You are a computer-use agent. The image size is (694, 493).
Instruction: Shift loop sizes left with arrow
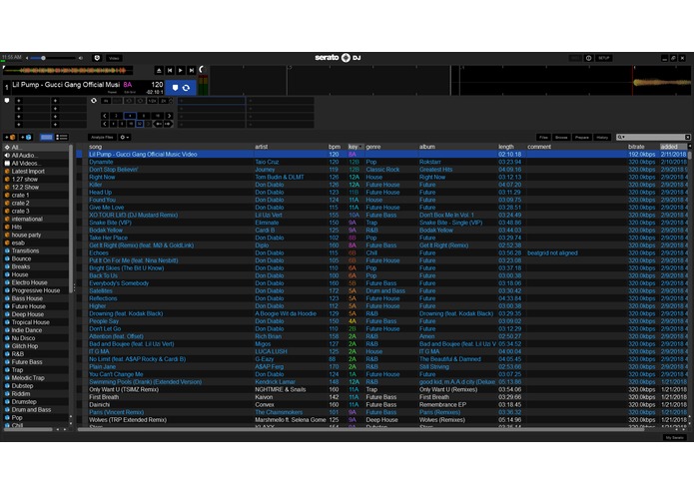[x=105, y=116]
